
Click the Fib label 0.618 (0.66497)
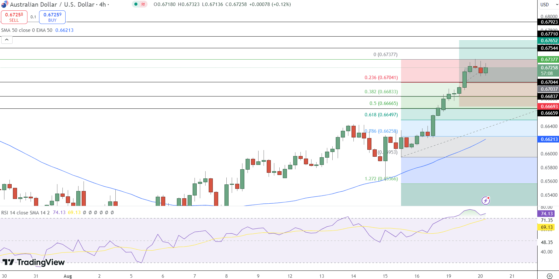pyautogui.click(x=381, y=115)
